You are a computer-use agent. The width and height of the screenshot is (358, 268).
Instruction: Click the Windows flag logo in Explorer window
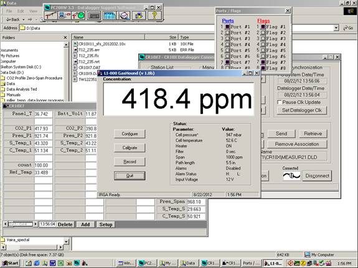[x=350, y=11]
